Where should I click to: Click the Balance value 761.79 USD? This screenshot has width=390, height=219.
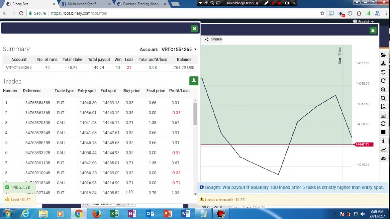(x=184, y=68)
